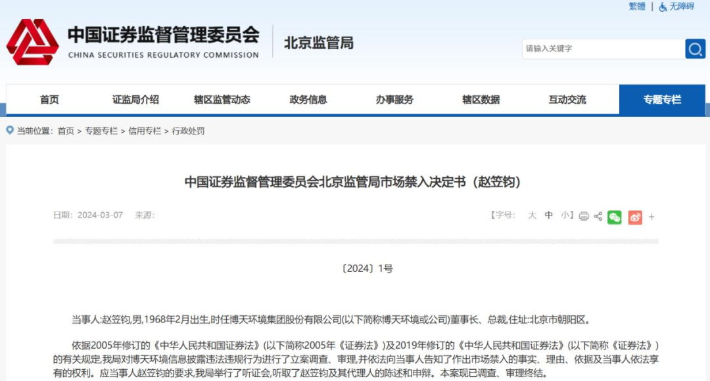
Task: Click the 中国证券监督管理委员会 header title
Action: click(x=164, y=35)
